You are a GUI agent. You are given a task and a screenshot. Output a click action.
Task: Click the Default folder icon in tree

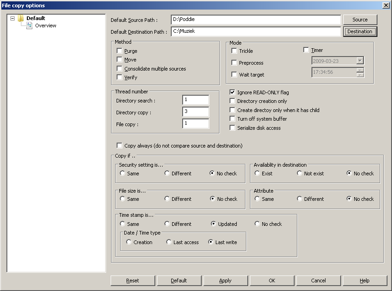tap(20, 18)
